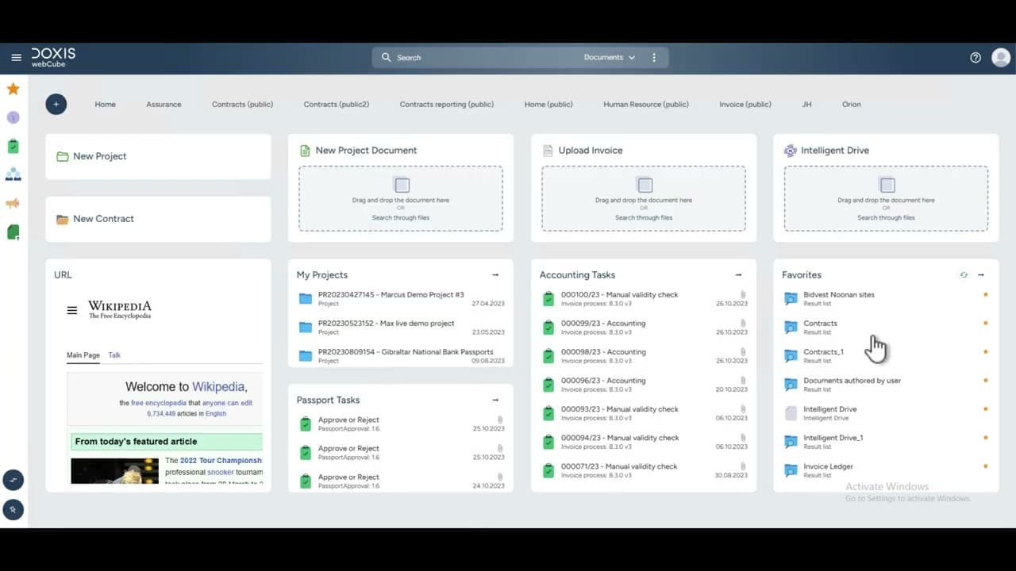This screenshot has height=571, width=1016.
Task: Switch to the Home dashboard tab
Action: coord(106,105)
